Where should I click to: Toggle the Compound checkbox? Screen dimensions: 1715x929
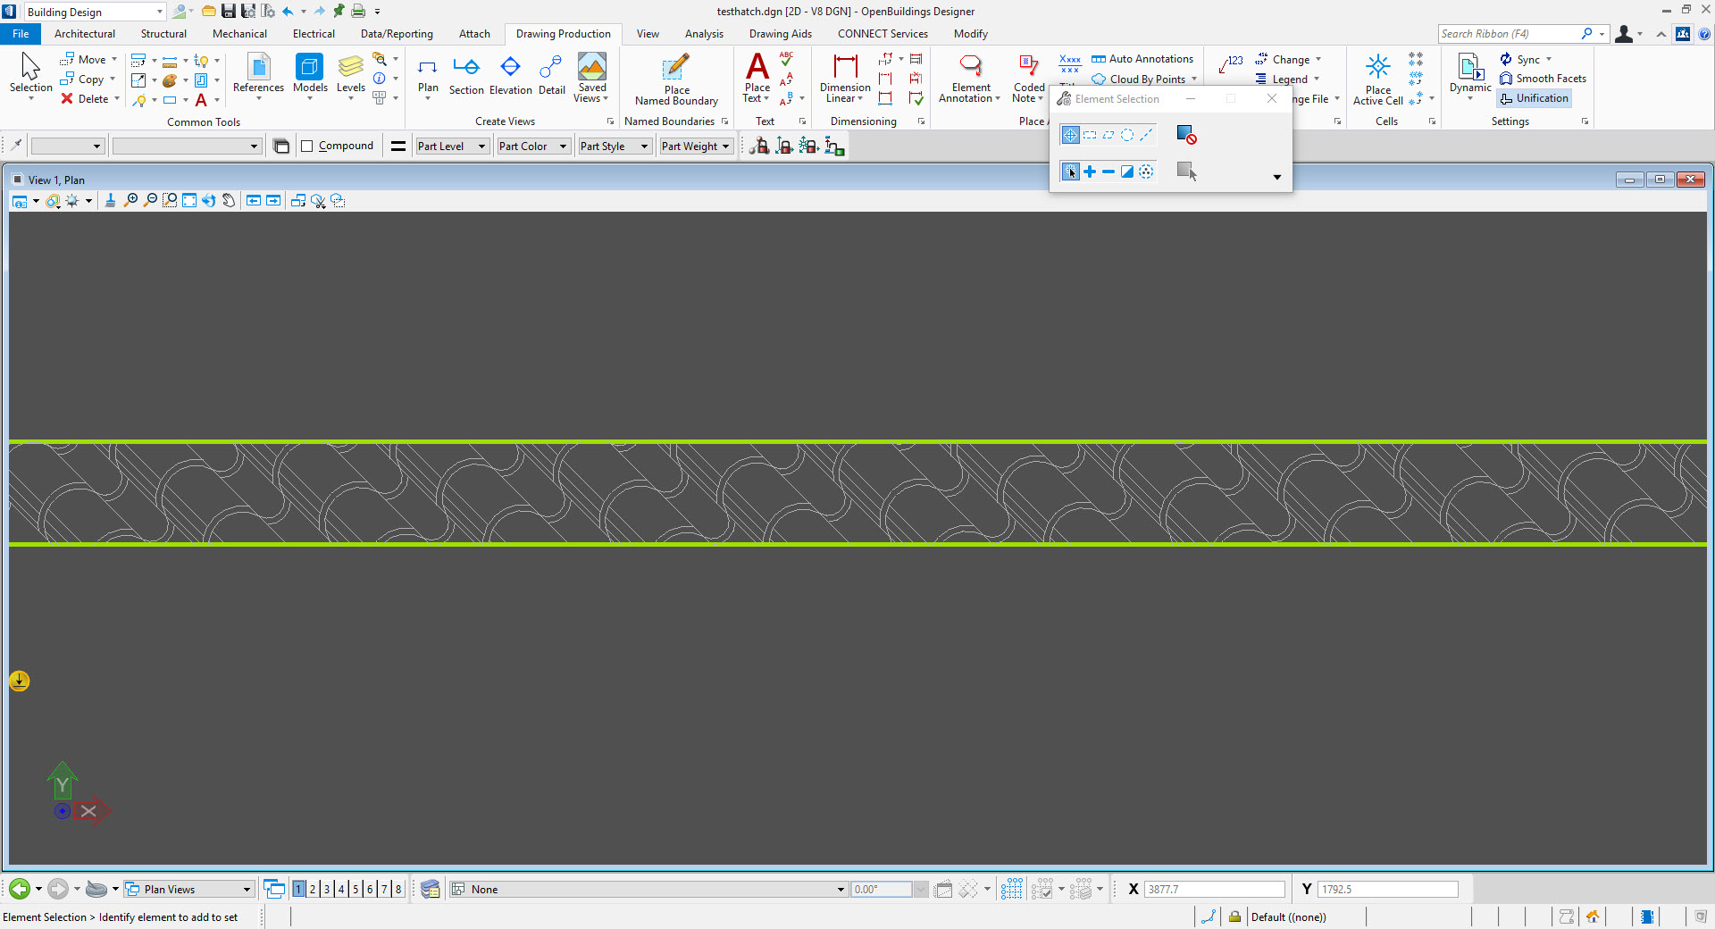click(x=307, y=146)
